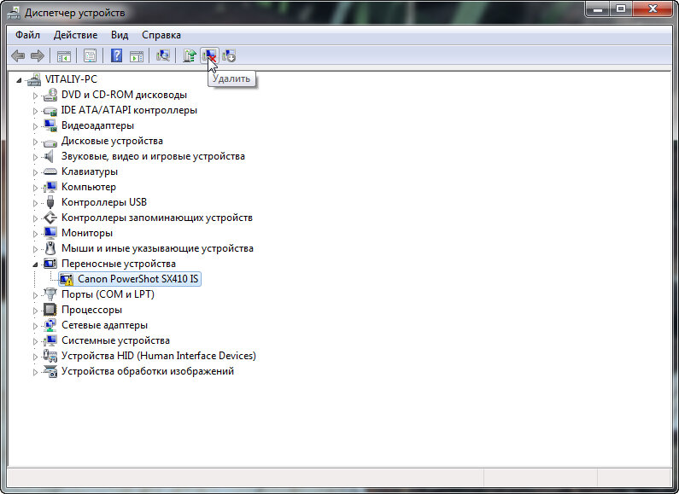
Task: Expand the Системные устройства category
Action: pos(35,341)
